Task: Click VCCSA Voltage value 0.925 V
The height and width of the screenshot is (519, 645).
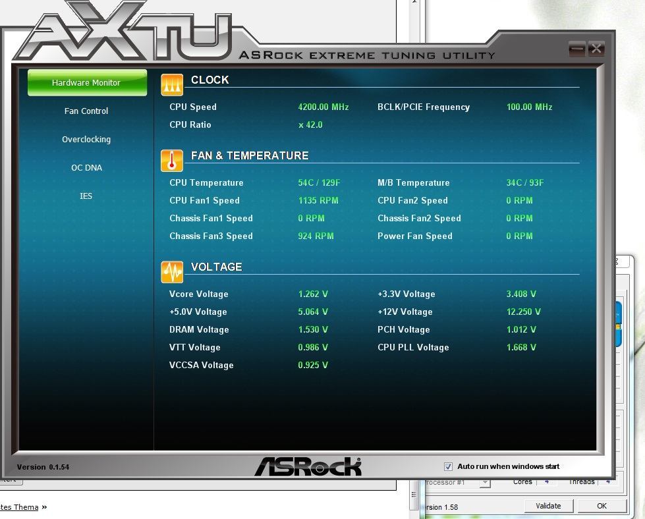Action: (x=313, y=365)
